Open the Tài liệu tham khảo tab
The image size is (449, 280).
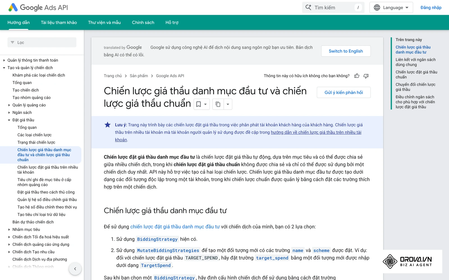coord(59,22)
